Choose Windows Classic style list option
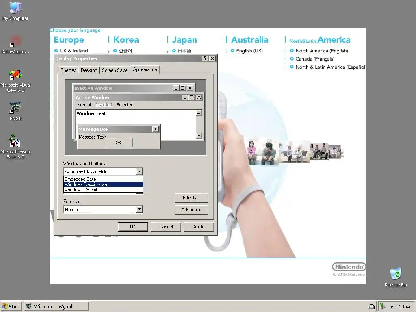The height and width of the screenshot is (312, 416). coord(104,184)
